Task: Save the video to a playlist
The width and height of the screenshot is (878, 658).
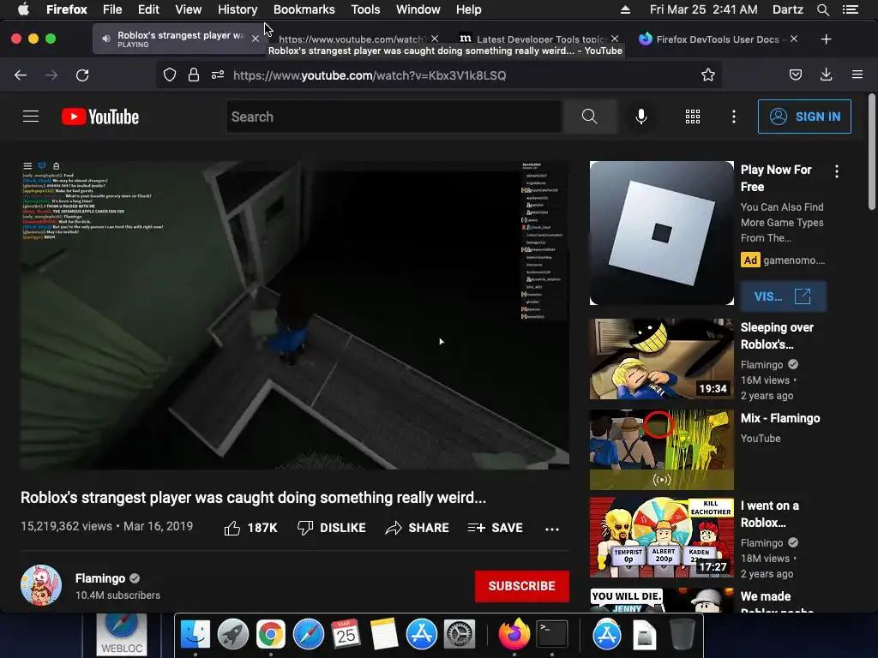Action: (x=495, y=528)
